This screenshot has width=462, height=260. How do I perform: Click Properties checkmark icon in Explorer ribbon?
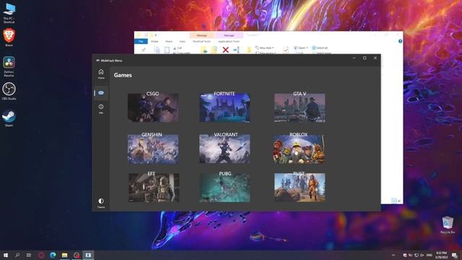point(286,50)
